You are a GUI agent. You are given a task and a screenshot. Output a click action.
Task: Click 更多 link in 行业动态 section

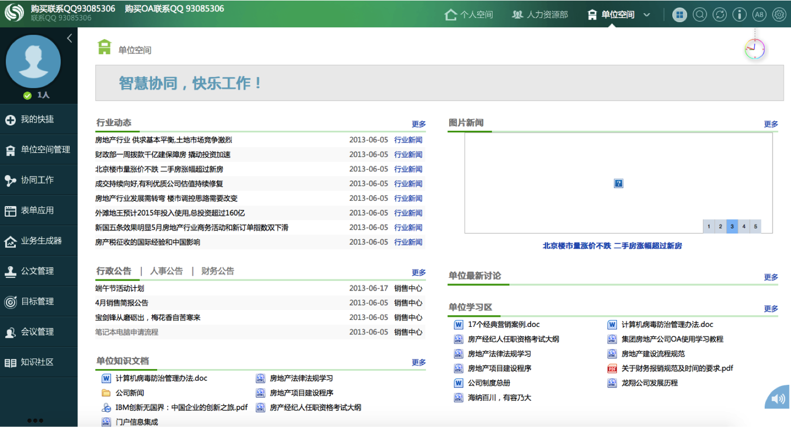point(419,124)
